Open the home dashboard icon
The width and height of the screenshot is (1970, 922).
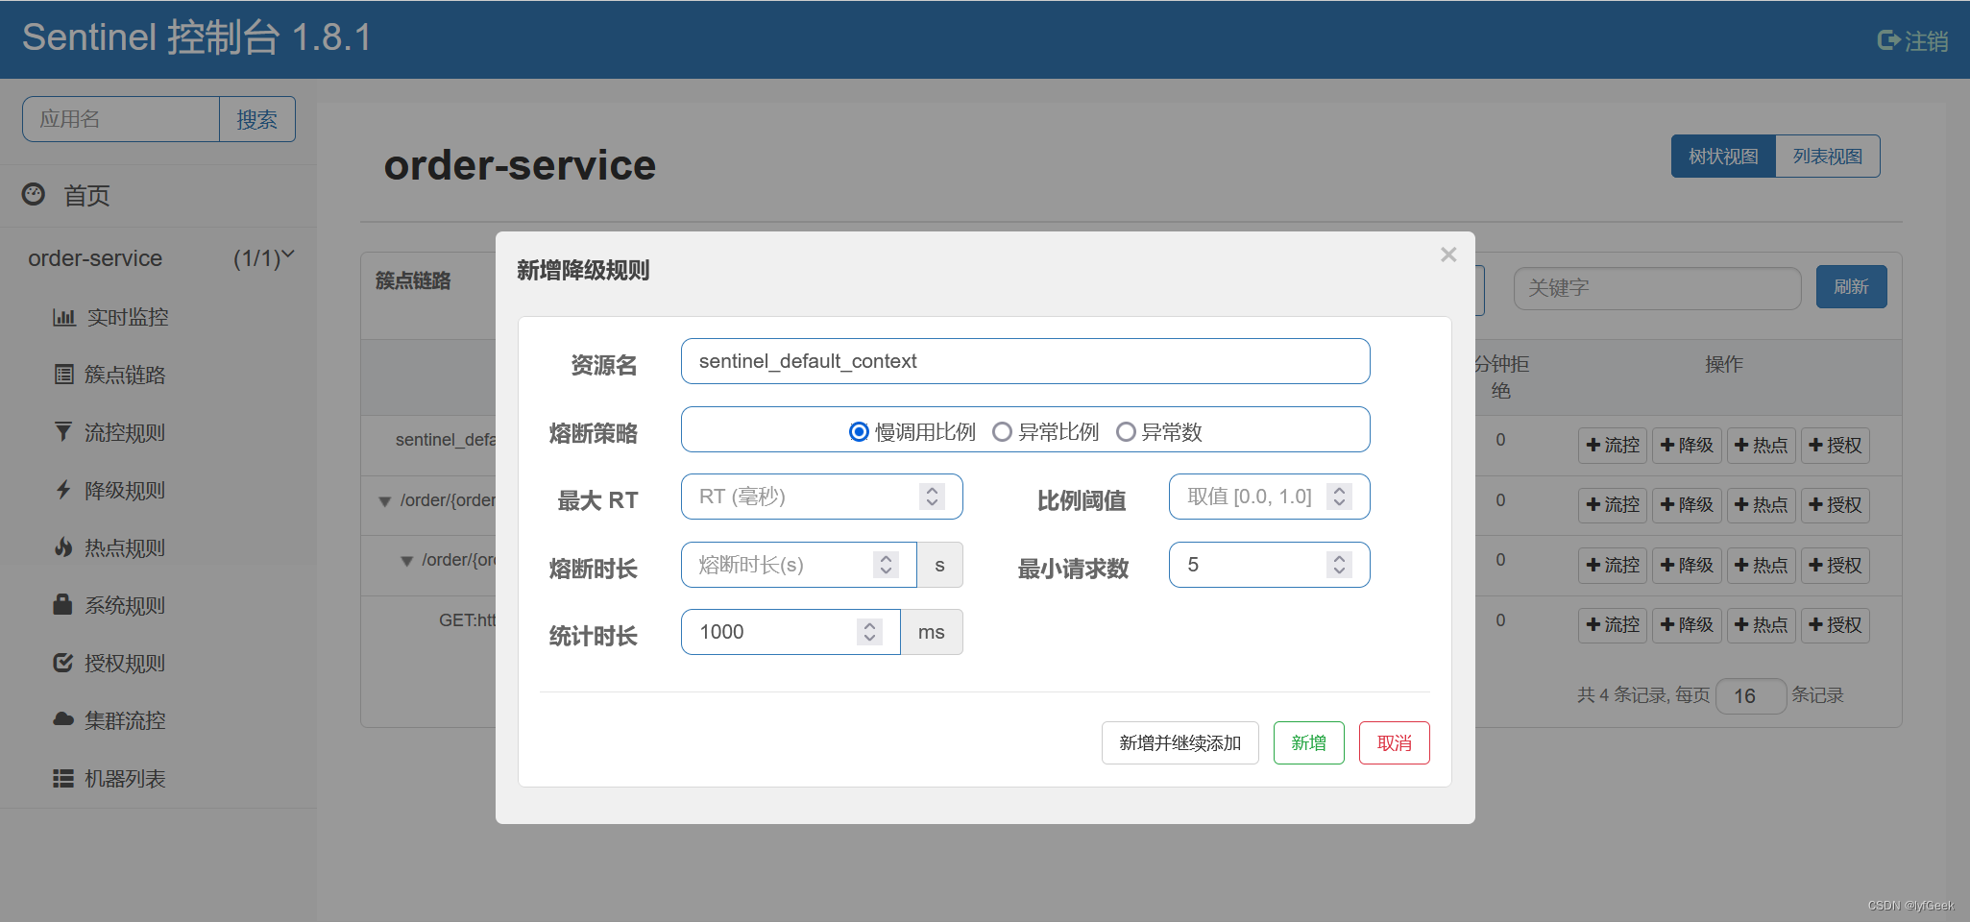click(34, 194)
